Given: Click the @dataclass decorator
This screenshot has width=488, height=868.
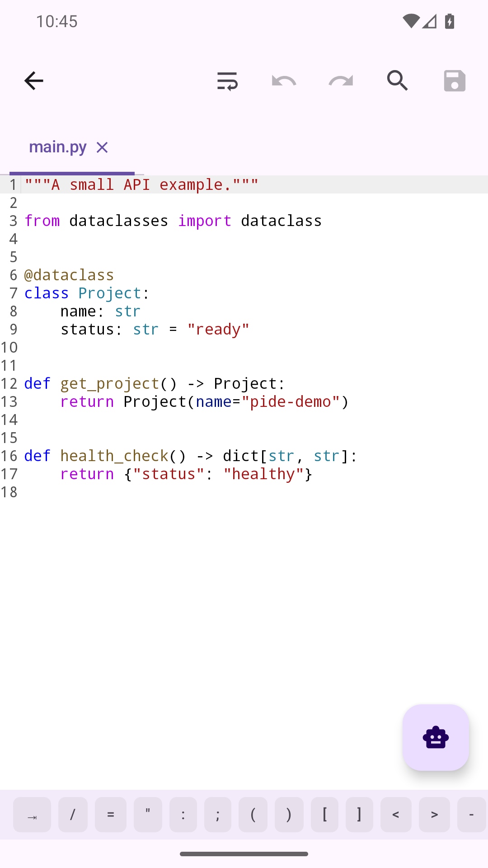Looking at the screenshot, I should pos(69,275).
